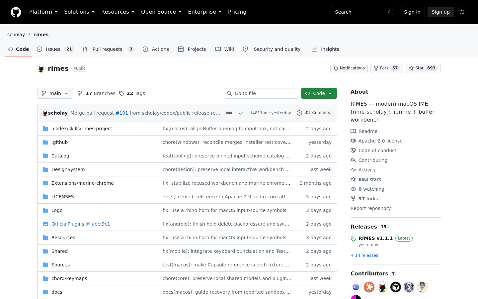Viewport: 478px width, 299px height.
Task: Open the raccoon contributor avatar
Action: coord(409,287)
